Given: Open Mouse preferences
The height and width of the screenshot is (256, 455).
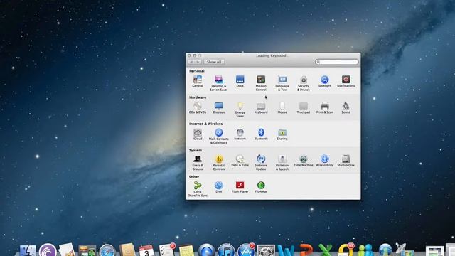Looking at the screenshot, I should [x=282, y=107].
